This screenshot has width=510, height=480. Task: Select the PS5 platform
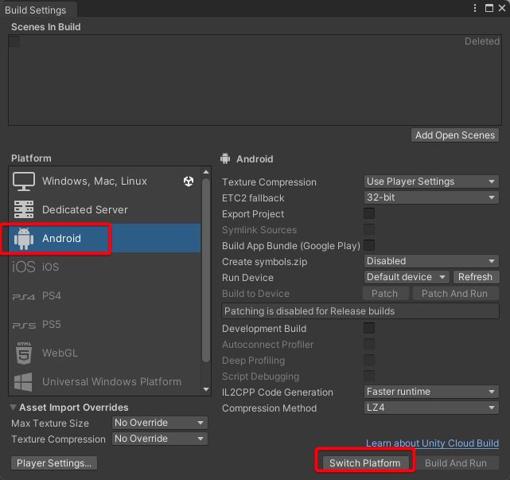(105, 325)
